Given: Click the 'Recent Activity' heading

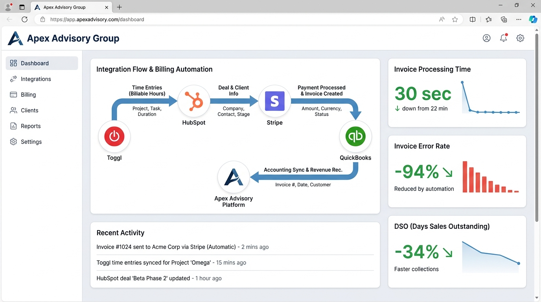Looking at the screenshot, I should [120, 233].
